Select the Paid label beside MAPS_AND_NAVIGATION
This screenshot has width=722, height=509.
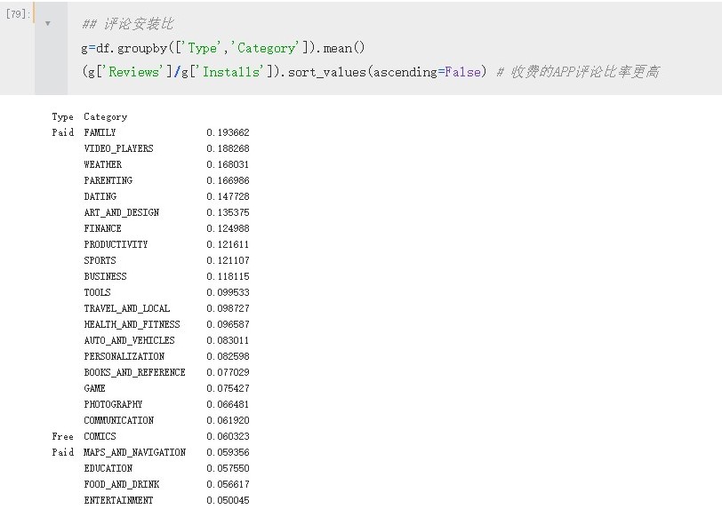(x=62, y=452)
